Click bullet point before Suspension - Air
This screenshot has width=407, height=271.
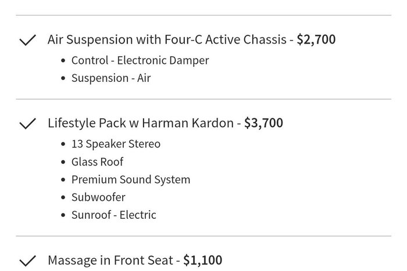coord(63,78)
